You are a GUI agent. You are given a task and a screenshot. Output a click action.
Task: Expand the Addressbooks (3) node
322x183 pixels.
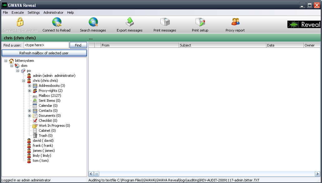[30, 86]
